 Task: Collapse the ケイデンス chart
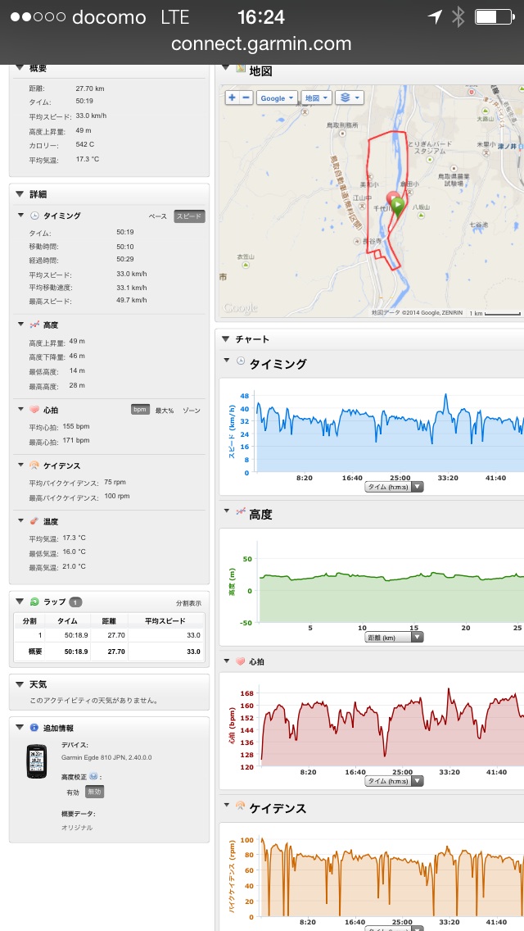pyautogui.click(x=227, y=805)
